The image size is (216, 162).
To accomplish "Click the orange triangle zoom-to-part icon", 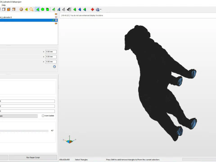I will [27, 9].
